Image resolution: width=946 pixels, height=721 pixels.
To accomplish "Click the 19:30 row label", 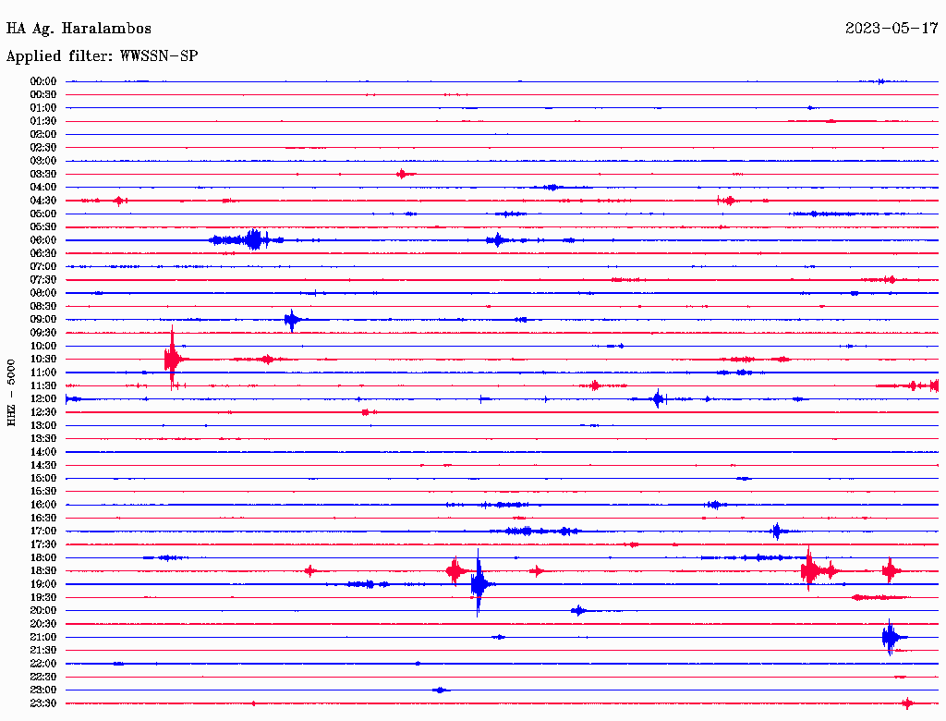I will click(x=43, y=597).
